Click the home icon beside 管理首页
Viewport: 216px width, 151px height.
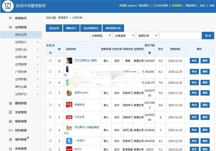(x=11, y=18)
